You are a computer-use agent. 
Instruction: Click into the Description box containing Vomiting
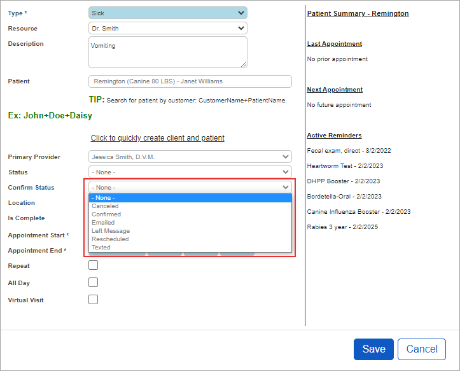coord(168,52)
